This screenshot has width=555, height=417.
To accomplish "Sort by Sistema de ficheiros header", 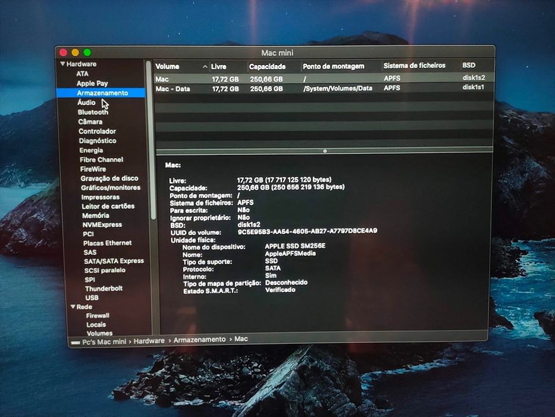I will point(414,66).
